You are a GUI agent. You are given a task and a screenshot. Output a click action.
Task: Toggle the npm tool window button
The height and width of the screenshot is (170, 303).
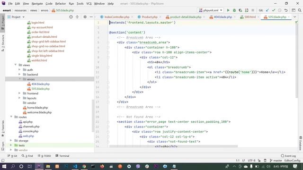(3, 146)
